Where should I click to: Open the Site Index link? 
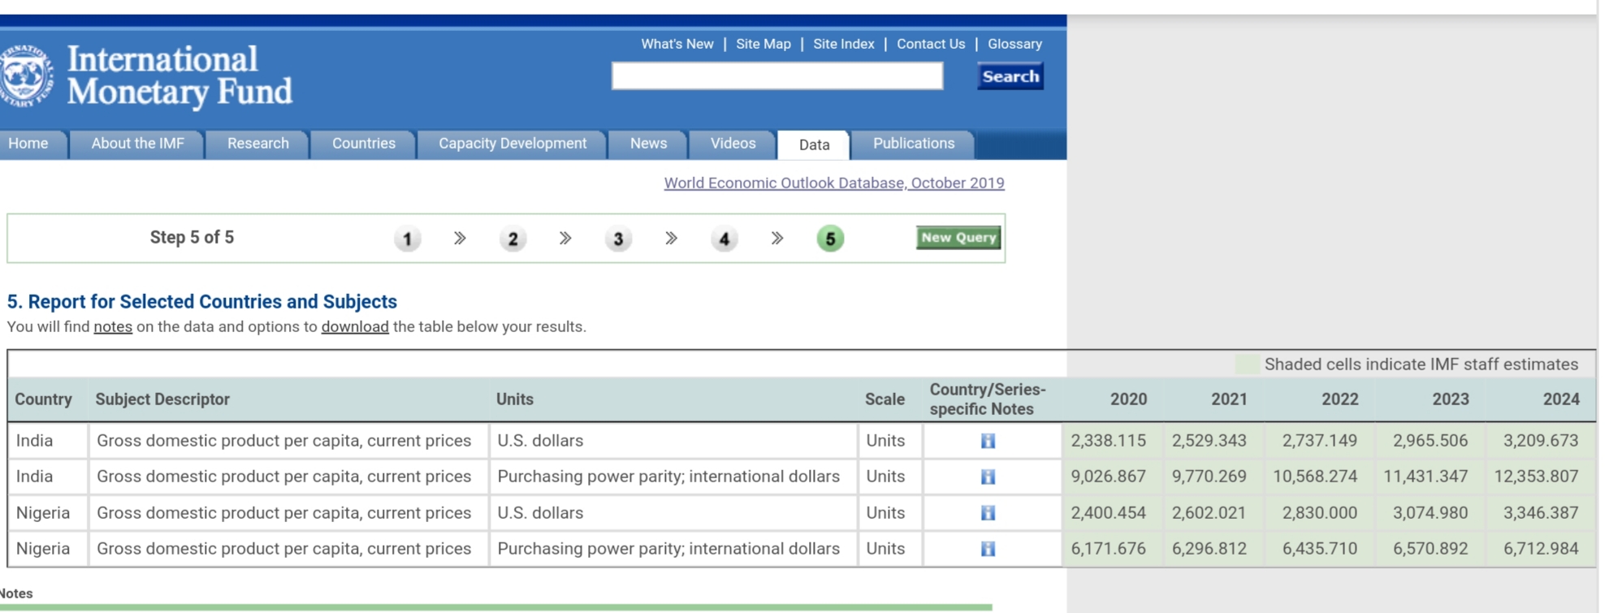tap(843, 44)
